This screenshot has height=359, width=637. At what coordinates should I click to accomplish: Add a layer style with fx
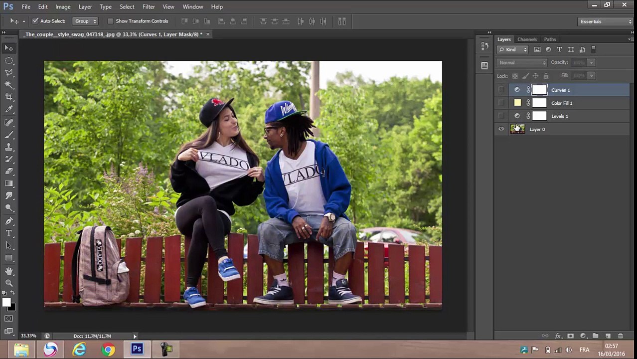tap(558, 336)
